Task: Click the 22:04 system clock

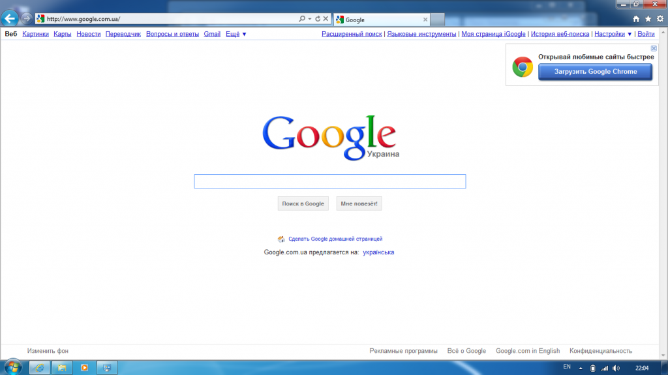Action: [x=642, y=368]
